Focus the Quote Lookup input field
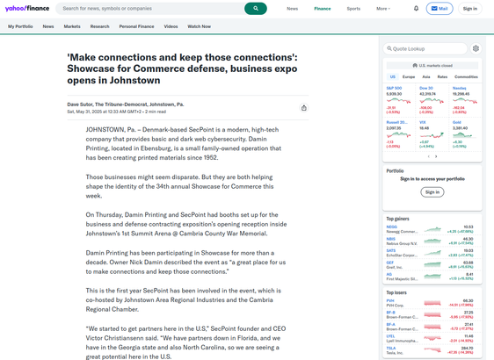This screenshot has height=360, width=494. coord(425,49)
